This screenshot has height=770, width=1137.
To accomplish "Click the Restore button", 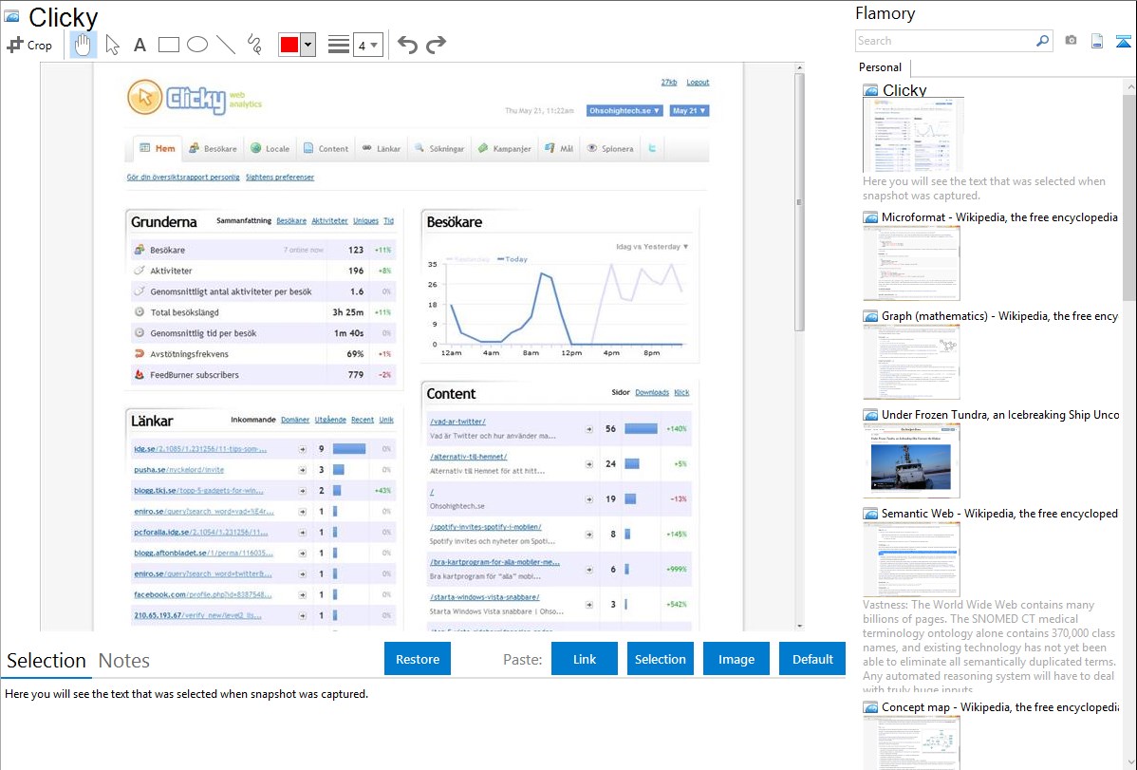I will 418,659.
